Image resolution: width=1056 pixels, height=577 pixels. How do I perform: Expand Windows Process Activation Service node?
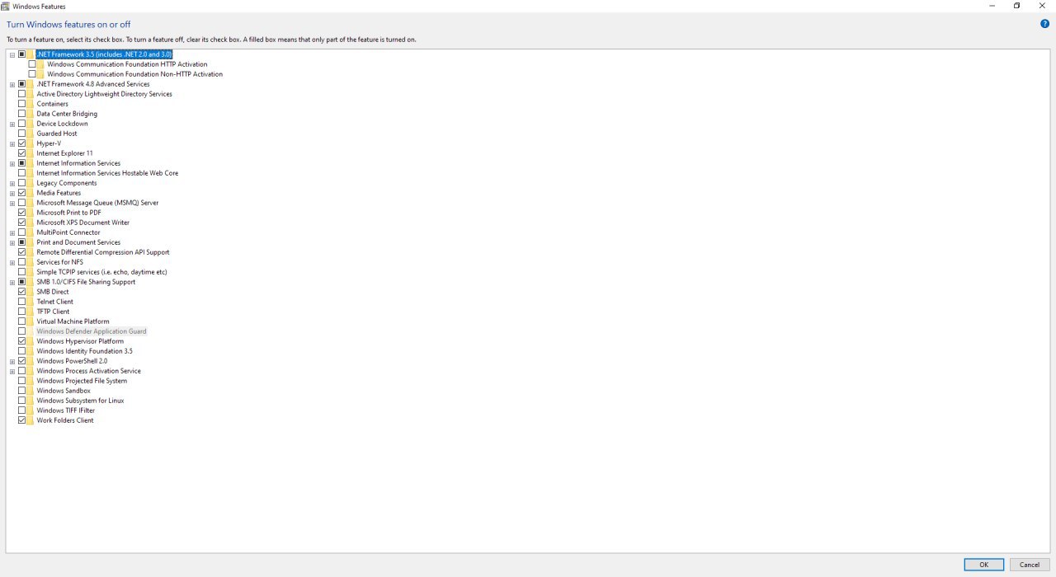[x=12, y=371]
